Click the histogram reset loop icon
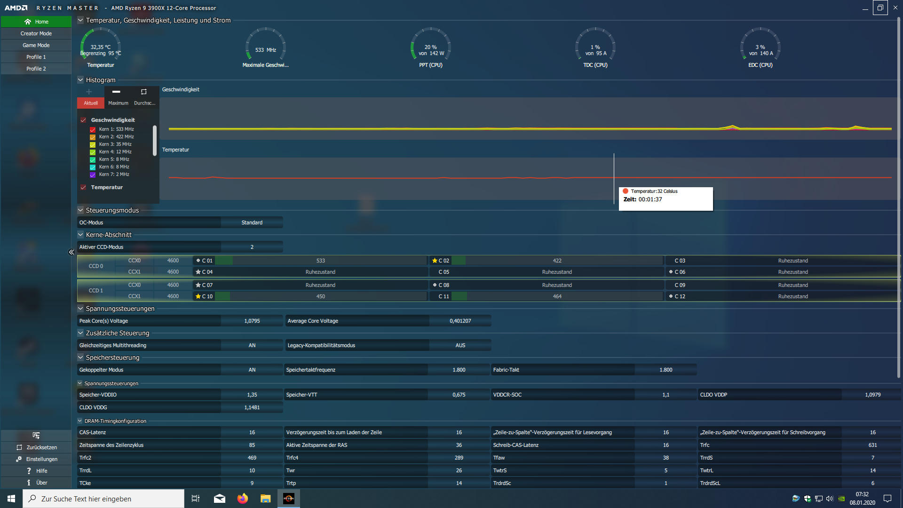 (x=144, y=92)
